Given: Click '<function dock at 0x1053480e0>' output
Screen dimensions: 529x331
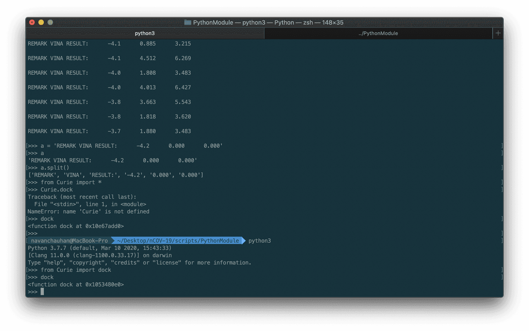Looking at the screenshot, I should pos(76,284).
